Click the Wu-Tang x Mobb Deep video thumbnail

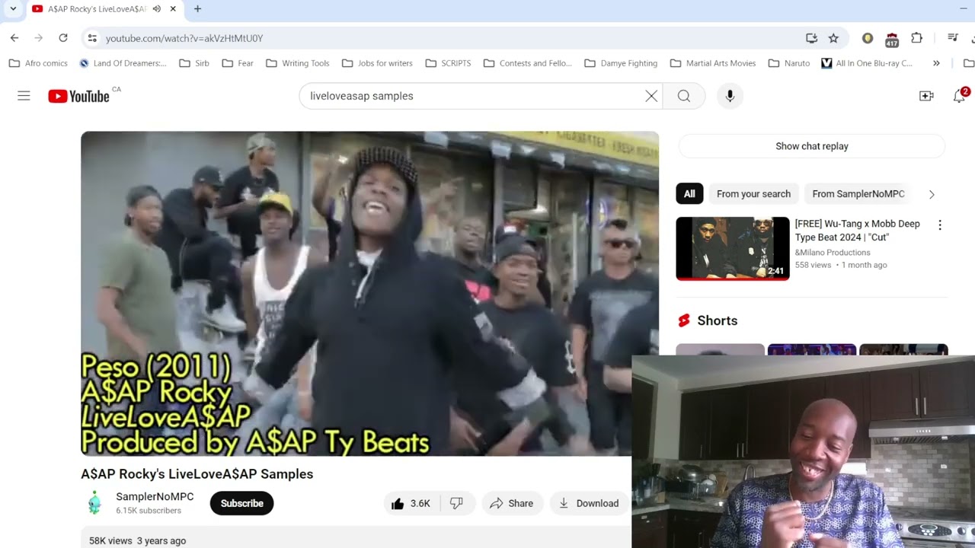(x=733, y=249)
